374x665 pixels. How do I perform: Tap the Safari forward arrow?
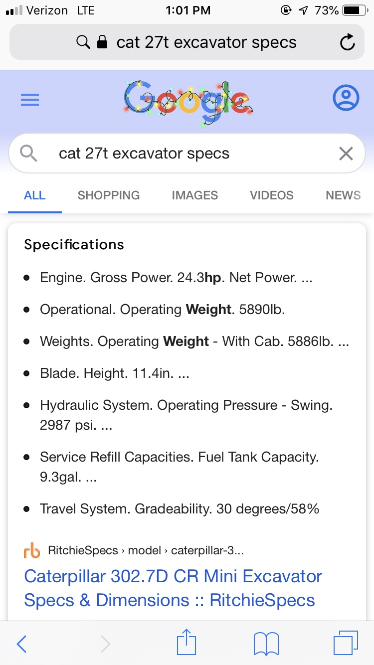point(105,644)
